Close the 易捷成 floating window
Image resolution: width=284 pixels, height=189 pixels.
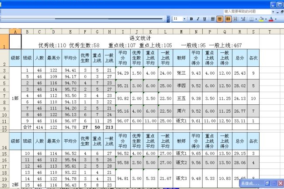point(281,183)
